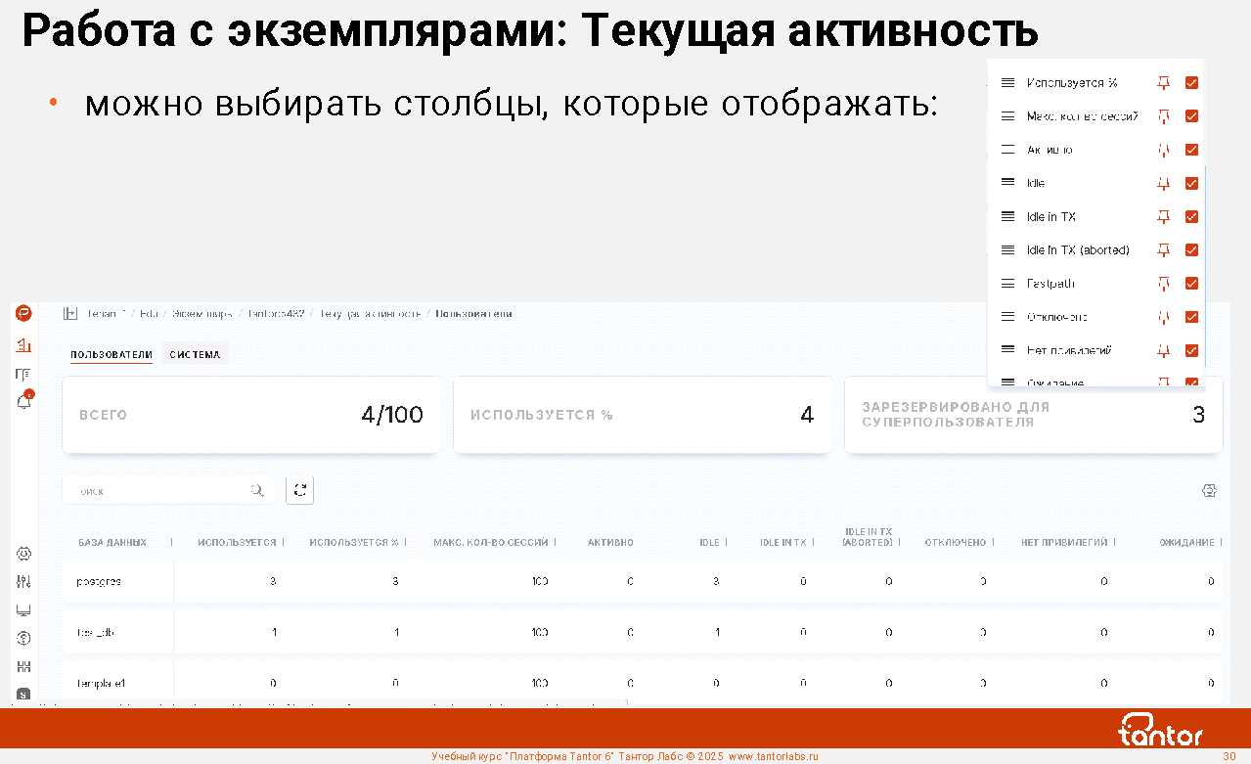This screenshot has width=1251, height=764.
Task: Click the refresh button beside the search field
Action: coord(299,490)
